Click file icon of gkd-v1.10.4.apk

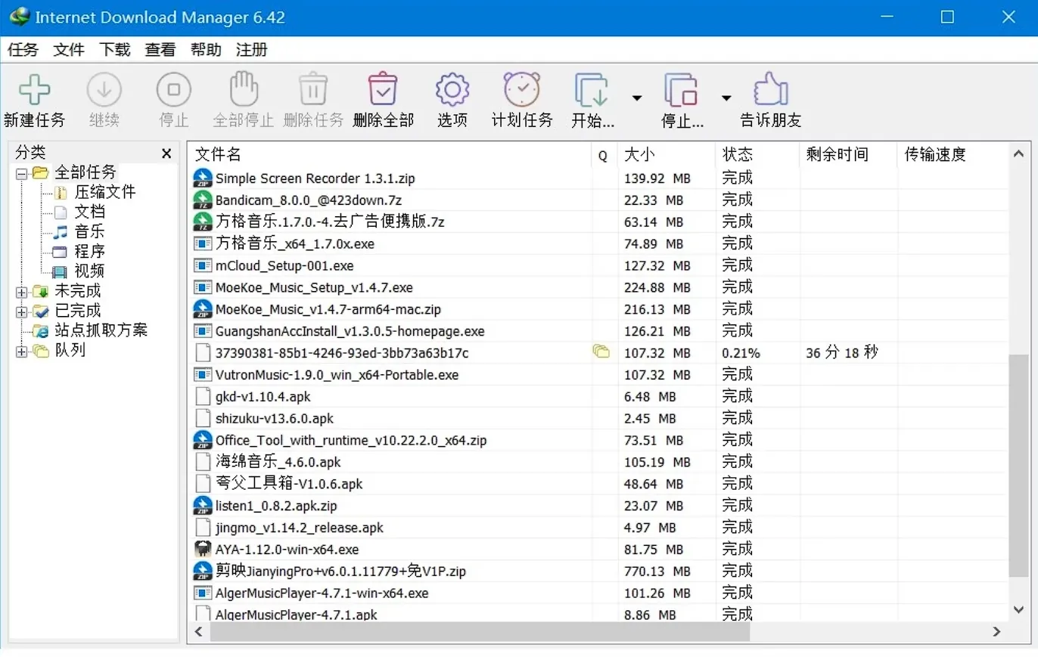pyautogui.click(x=202, y=396)
